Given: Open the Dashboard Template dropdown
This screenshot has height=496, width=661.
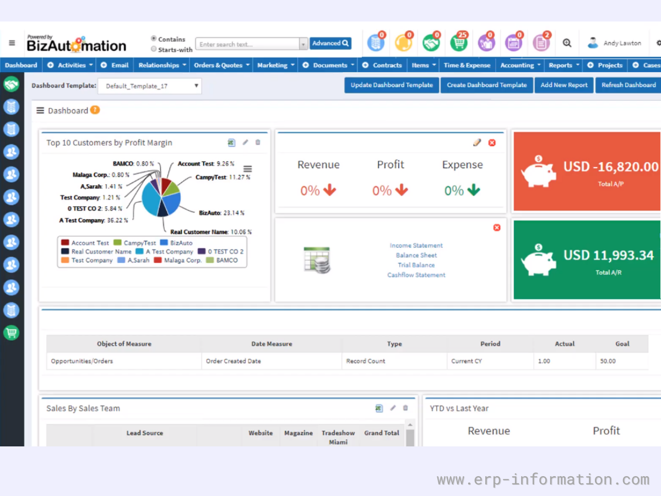Looking at the screenshot, I should 150,86.
